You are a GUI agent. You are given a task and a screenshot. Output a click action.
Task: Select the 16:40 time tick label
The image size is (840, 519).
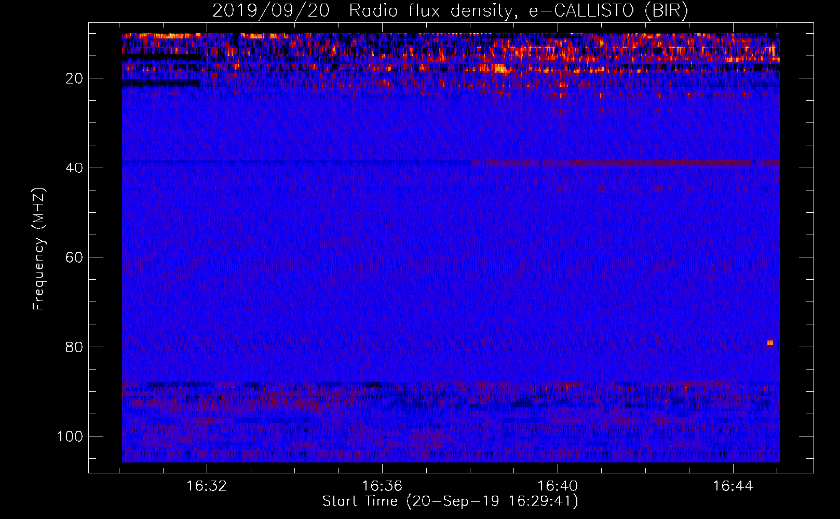coord(558,486)
